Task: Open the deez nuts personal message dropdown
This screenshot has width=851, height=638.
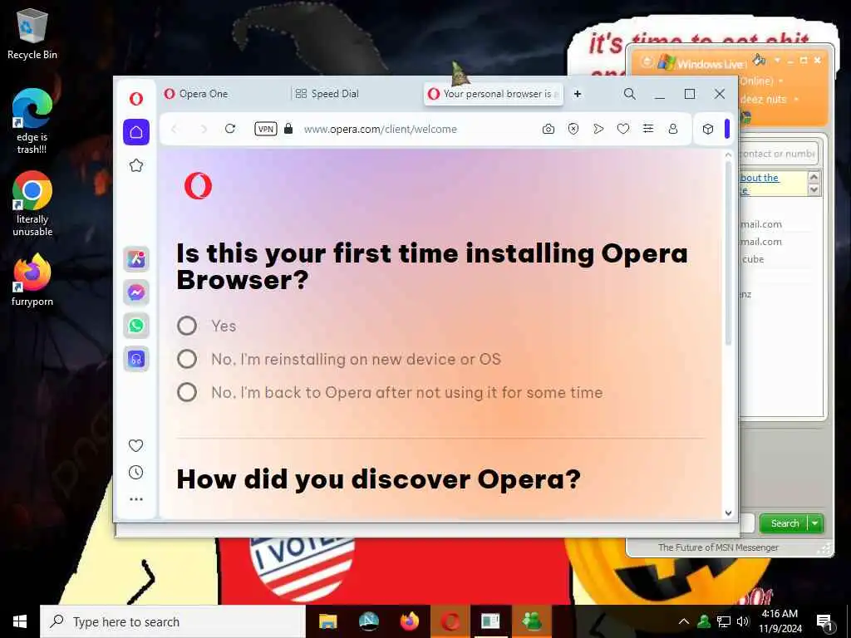Action: [796, 100]
